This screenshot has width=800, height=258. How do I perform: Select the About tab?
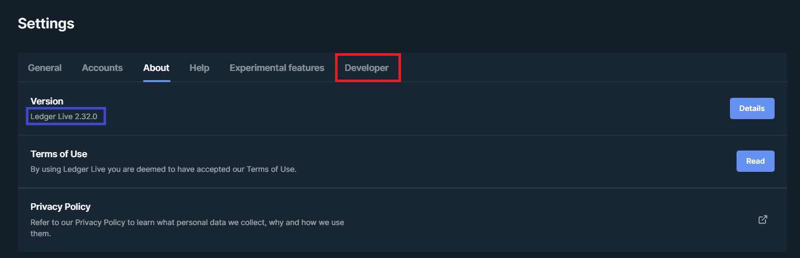(156, 68)
